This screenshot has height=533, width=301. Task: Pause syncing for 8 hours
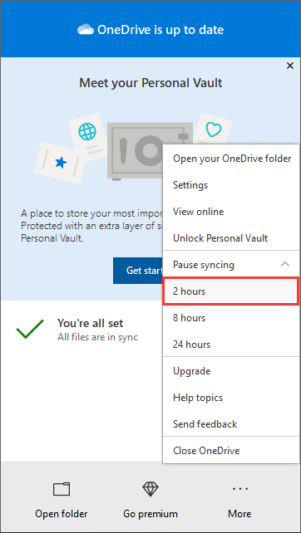231,318
